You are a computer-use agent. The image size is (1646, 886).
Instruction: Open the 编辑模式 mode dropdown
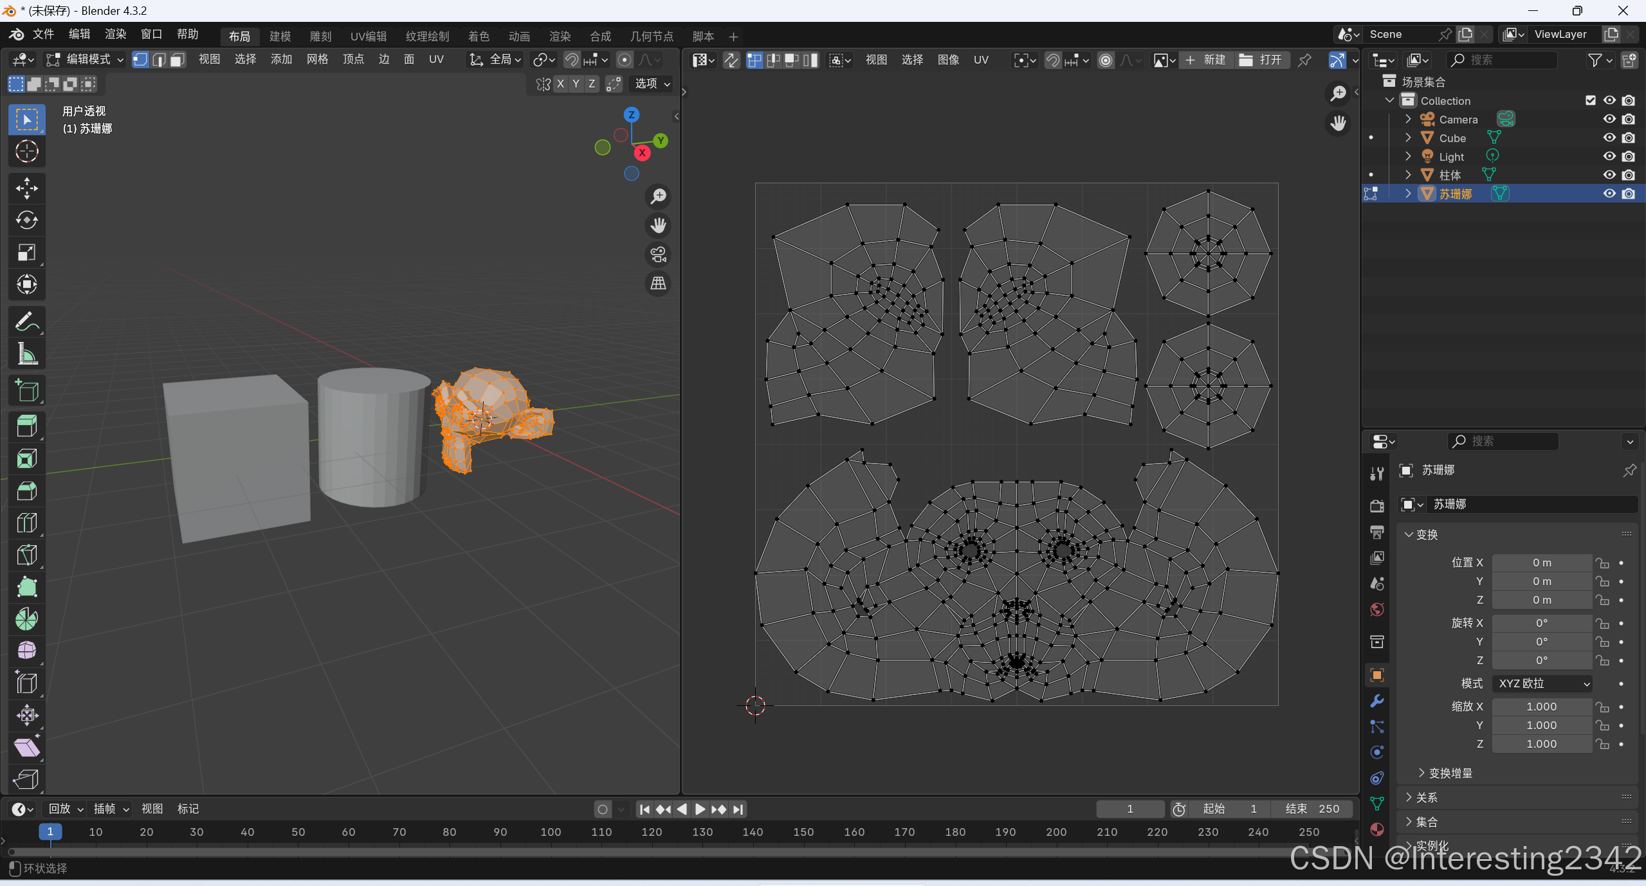(85, 60)
